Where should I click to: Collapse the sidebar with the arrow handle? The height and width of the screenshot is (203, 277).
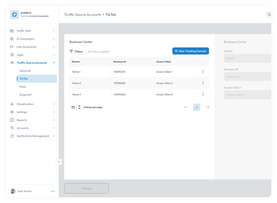[58, 162]
